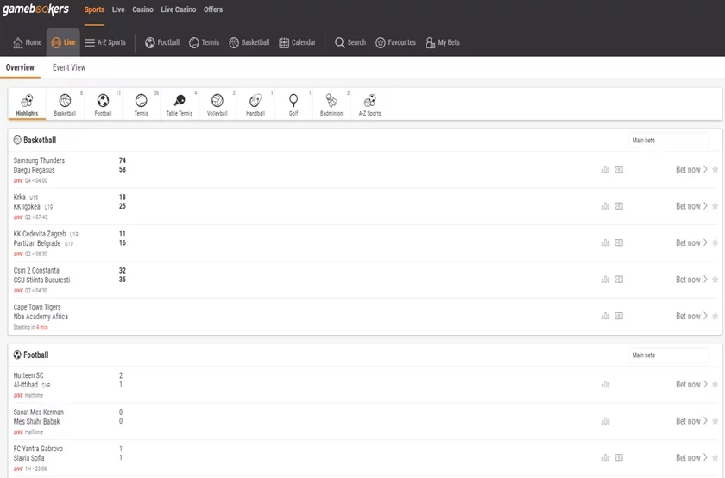Image resolution: width=725 pixels, height=478 pixels.
Task: Show statistics for Sanat Mes Kerman match
Action: coord(605,421)
